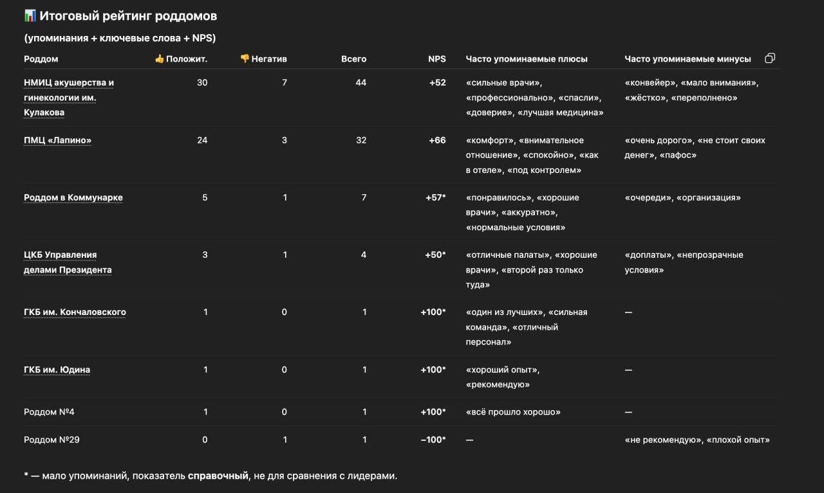This screenshot has height=493, width=824.
Task: Select the «хороший опыт», «рекомендую» cell
Action: click(x=503, y=377)
